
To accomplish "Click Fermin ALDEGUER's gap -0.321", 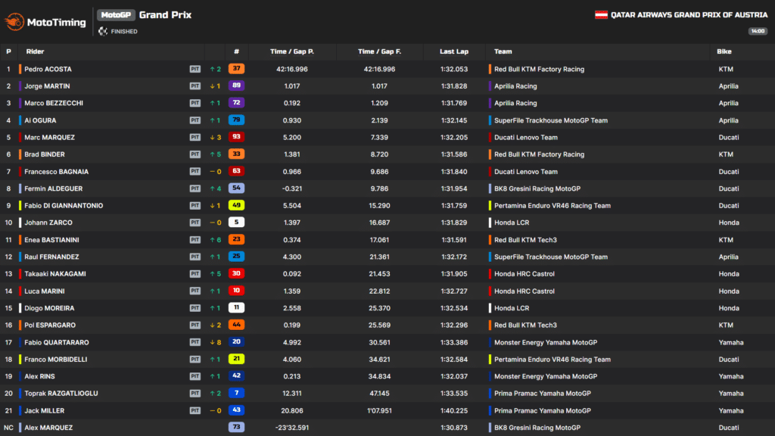I will (292, 188).
